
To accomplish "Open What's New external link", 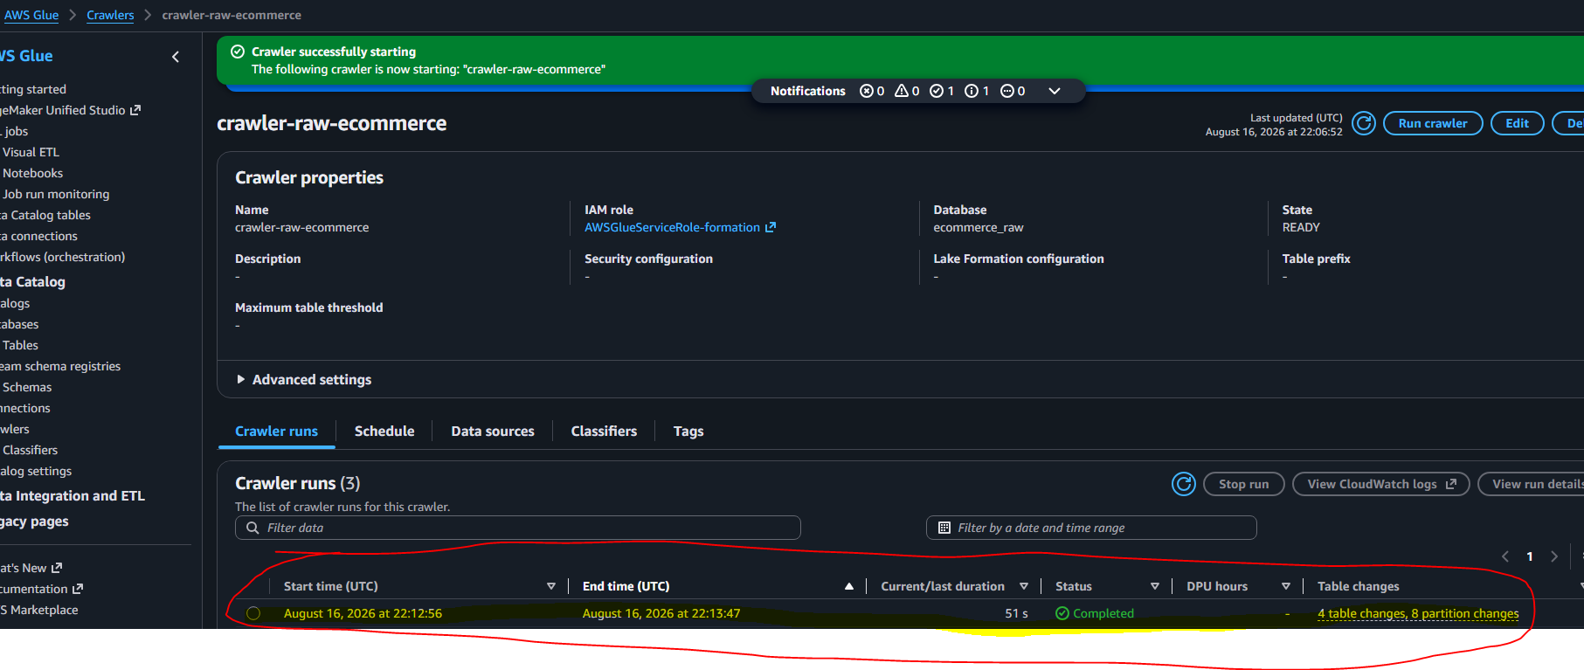I will tap(31, 568).
